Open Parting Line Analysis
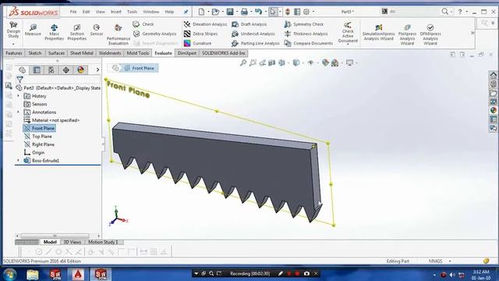Viewport: 499px width, 281px height. click(x=256, y=44)
